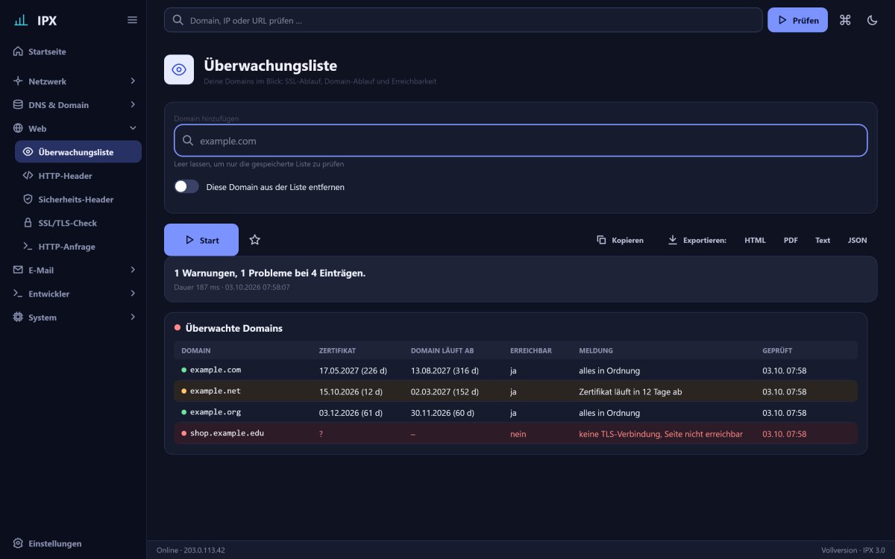Expand the E-Mail section chevron

pos(133,270)
